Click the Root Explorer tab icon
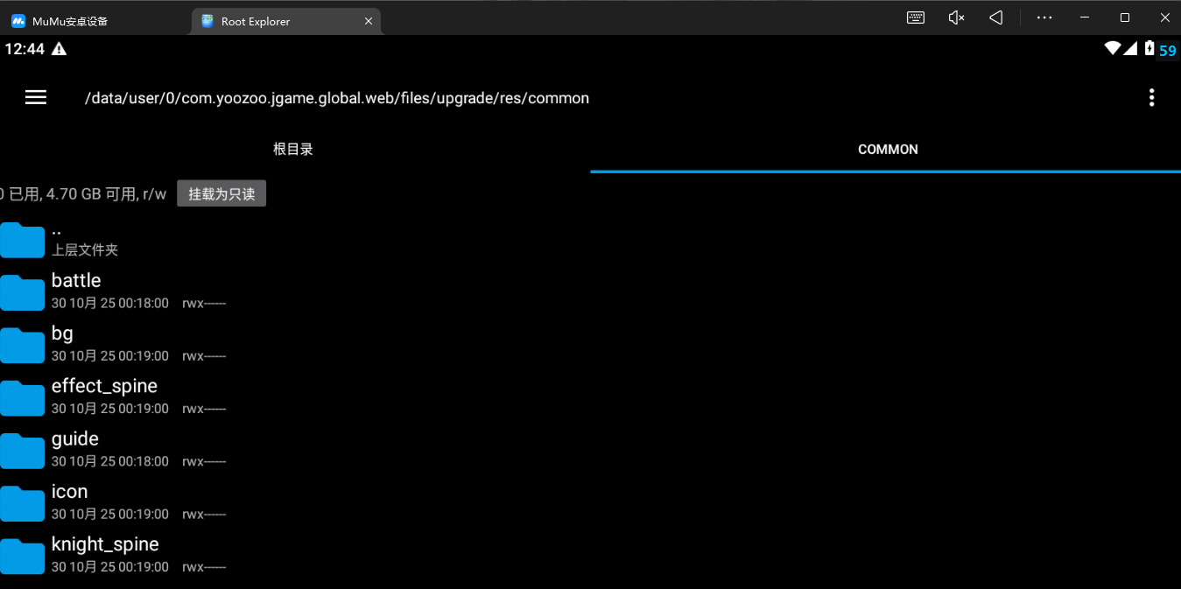The height and width of the screenshot is (589, 1181). (207, 21)
